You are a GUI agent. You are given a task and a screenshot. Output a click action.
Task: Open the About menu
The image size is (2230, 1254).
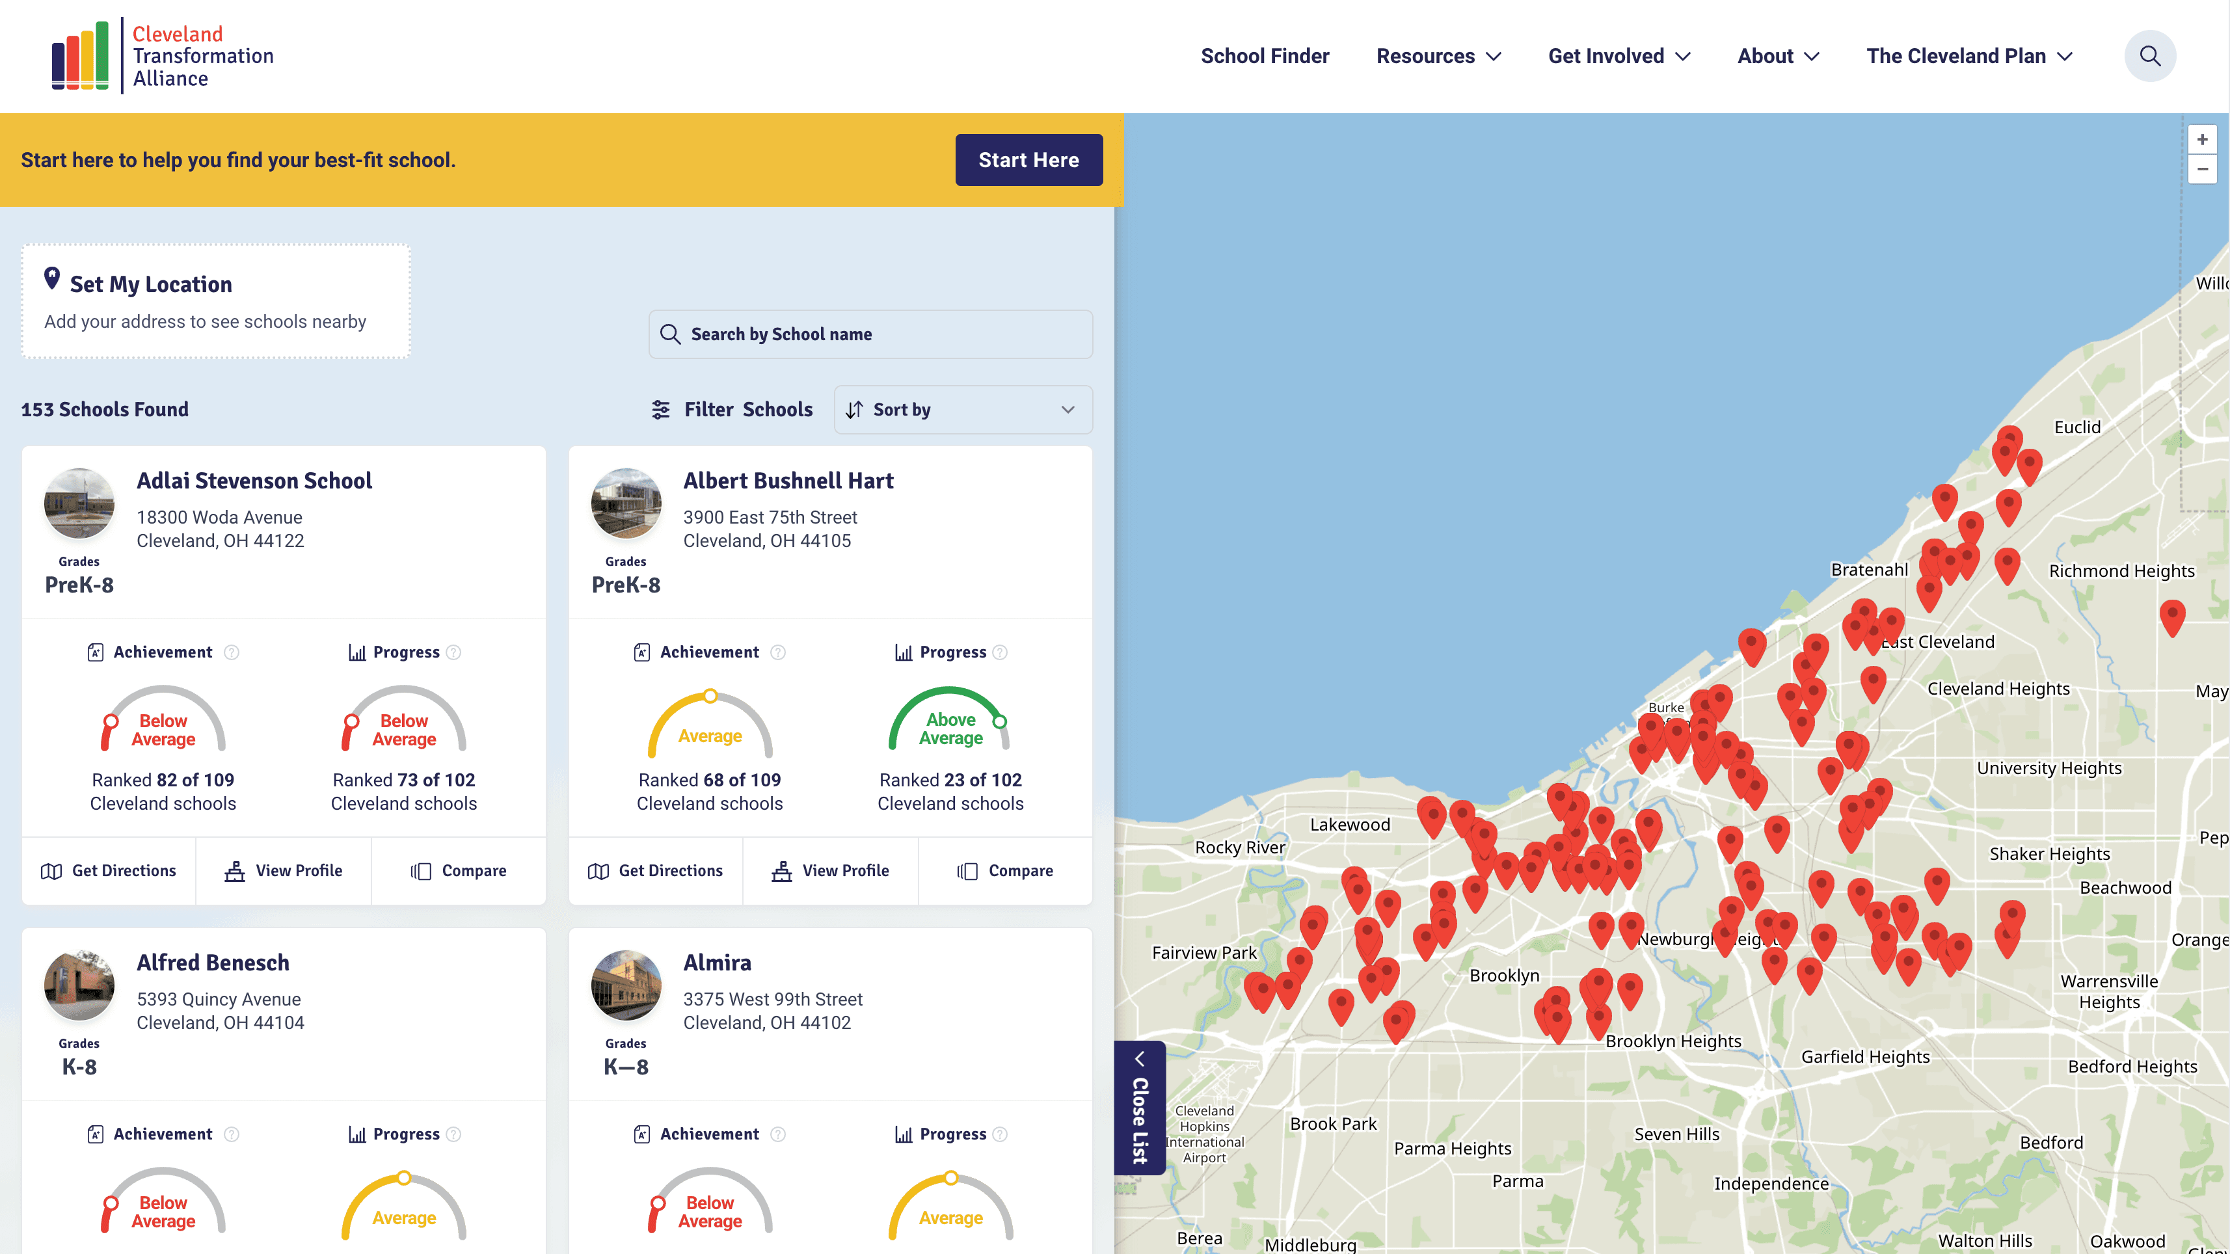pyautogui.click(x=1777, y=56)
